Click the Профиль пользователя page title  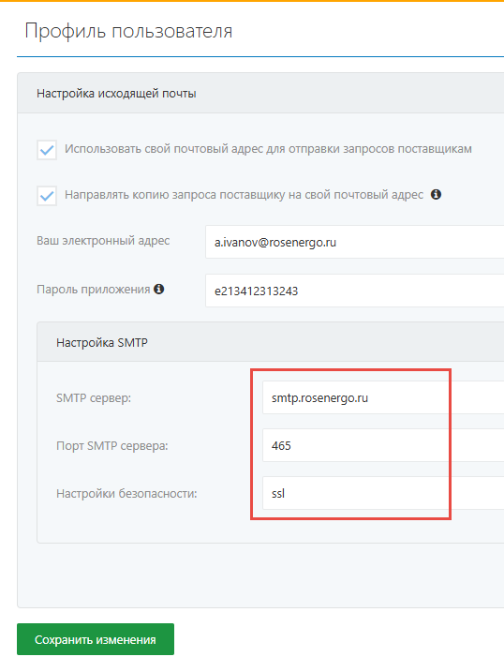tap(128, 31)
